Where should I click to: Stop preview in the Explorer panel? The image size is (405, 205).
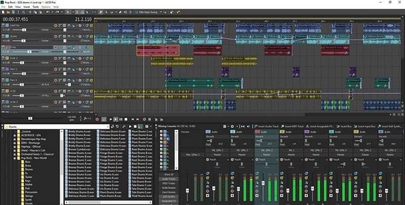(135, 126)
